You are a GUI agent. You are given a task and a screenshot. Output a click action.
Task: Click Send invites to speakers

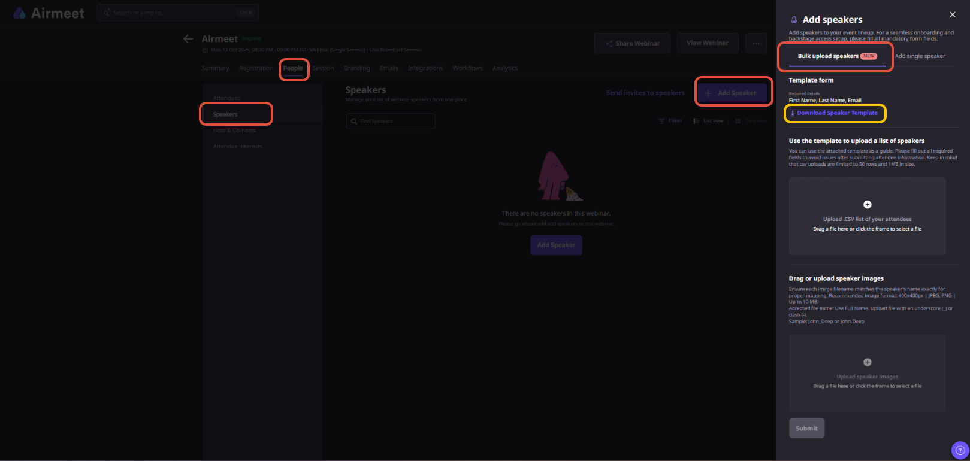645,93
